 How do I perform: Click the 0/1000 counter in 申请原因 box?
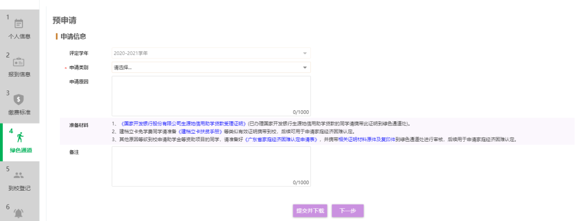(x=301, y=112)
